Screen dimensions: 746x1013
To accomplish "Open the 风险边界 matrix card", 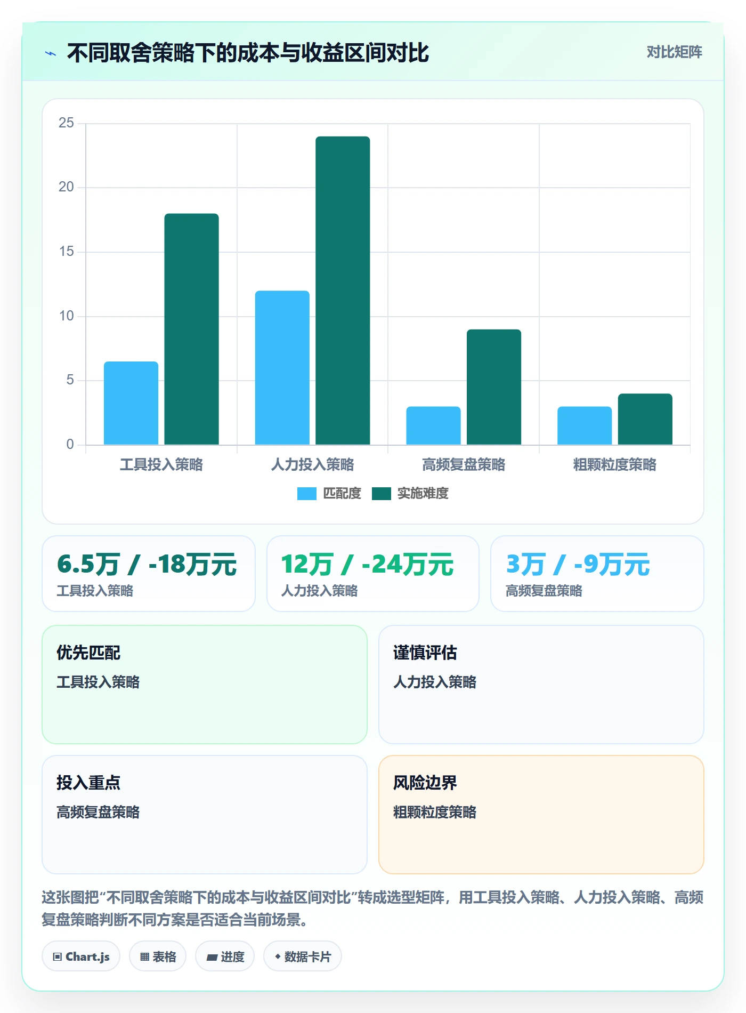I will click(x=541, y=815).
